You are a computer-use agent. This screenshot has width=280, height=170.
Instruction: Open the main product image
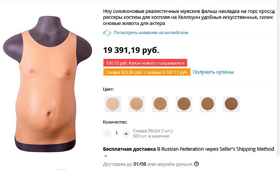coord(47,84)
